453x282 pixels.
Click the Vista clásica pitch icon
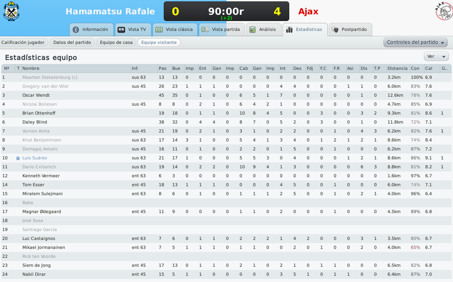159,30
